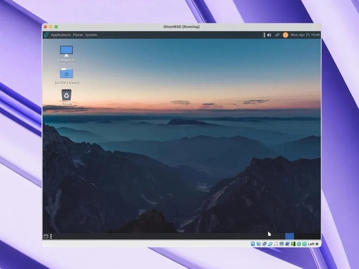Select the jackie's Home folder icon

[x=66, y=73]
